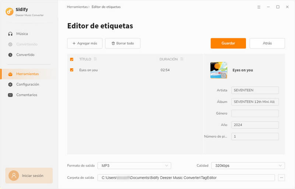Click the Carpeta de salida path field
The width and height of the screenshot is (295, 189).
186,178
